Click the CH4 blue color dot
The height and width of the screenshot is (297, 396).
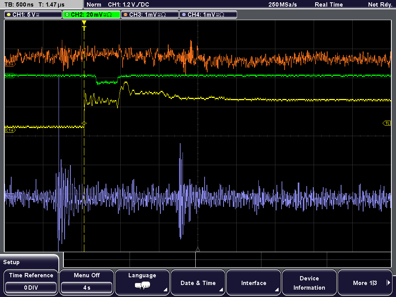(x=184, y=15)
